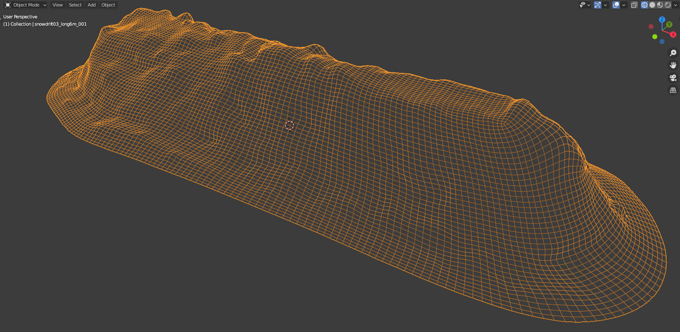Open the View menu
The width and height of the screenshot is (680, 332).
58,5
